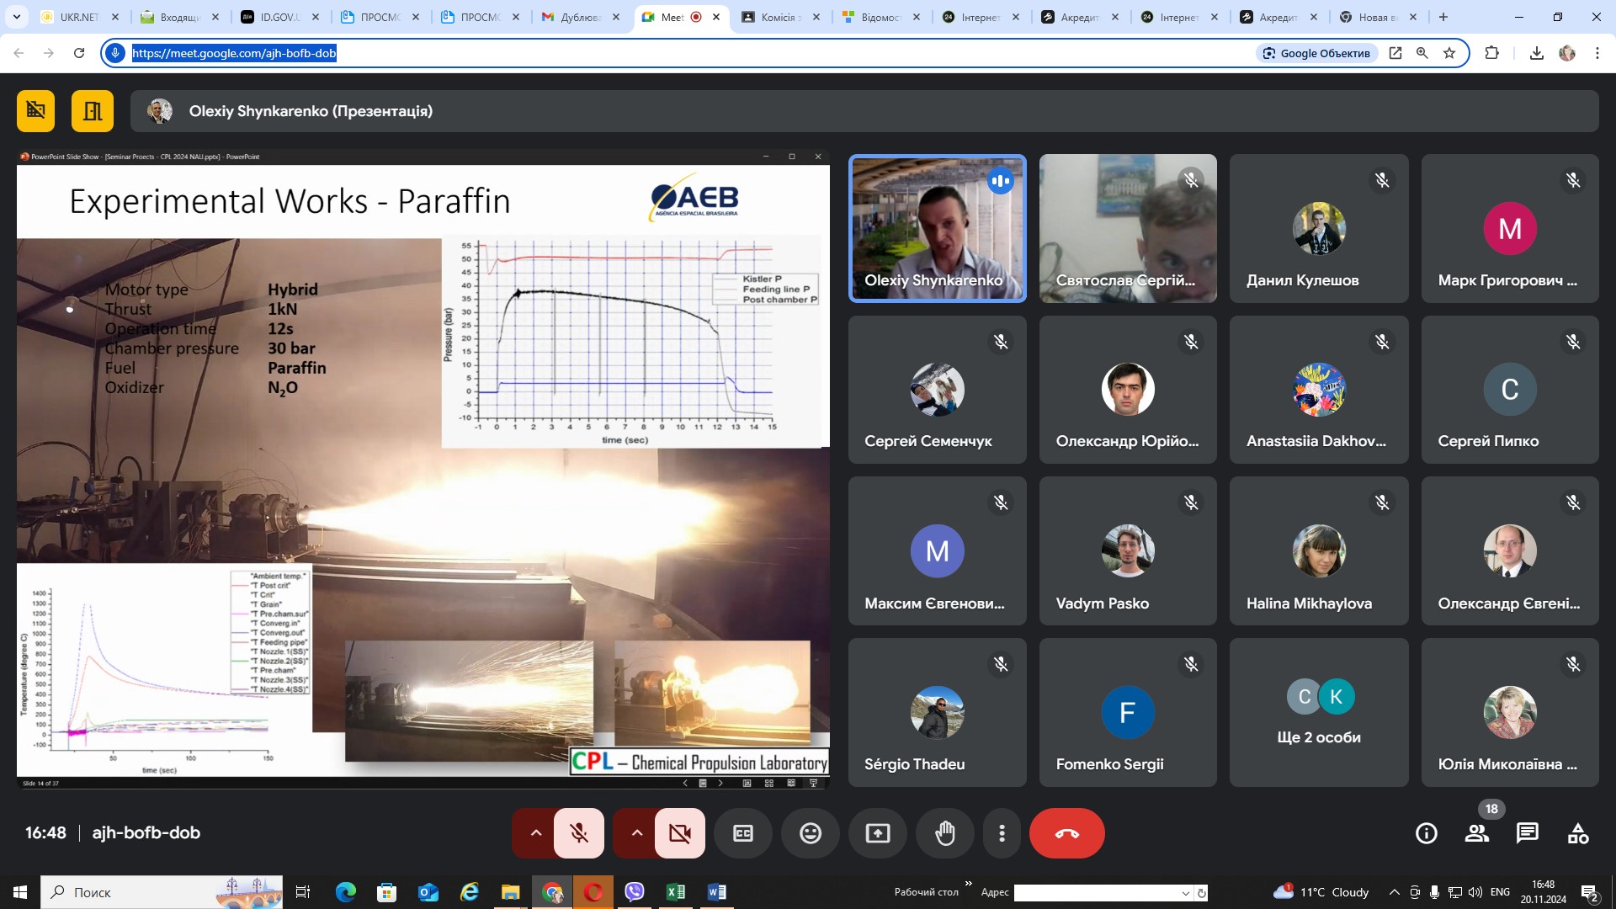This screenshot has height=909, width=1616.
Task: Open the meeting details info icon
Action: pyautogui.click(x=1426, y=833)
